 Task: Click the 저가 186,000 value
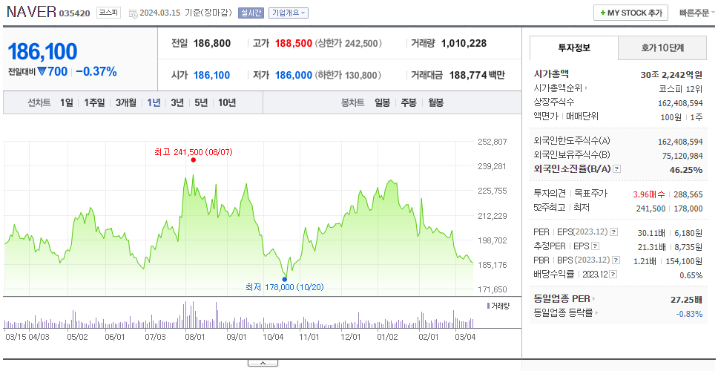point(294,75)
